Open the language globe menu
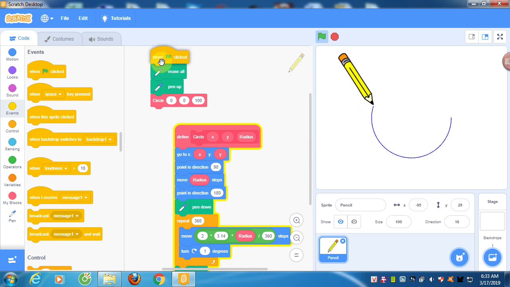 click(x=47, y=18)
